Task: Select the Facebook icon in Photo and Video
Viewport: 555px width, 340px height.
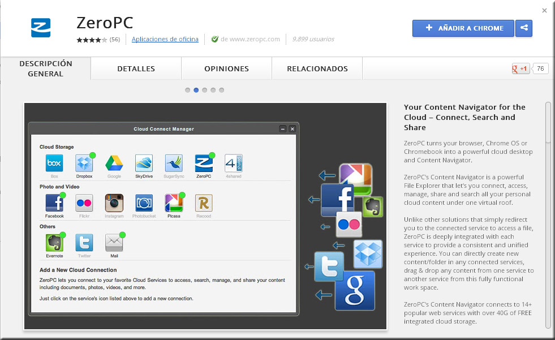Action: (x=54, y=203)
